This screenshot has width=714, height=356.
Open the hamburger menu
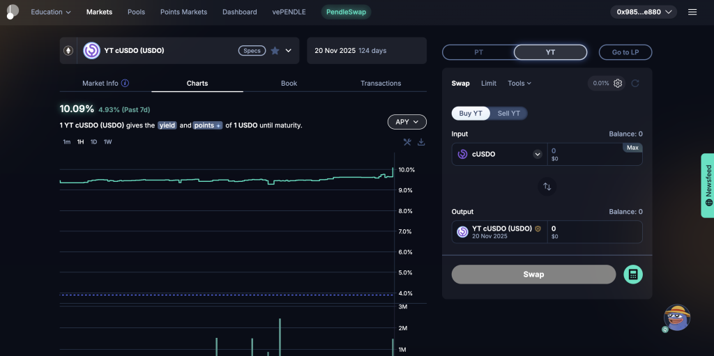click(x=692, y=12)
